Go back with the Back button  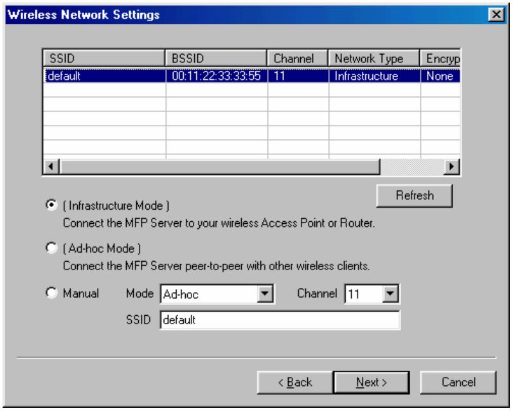click(295, 382)
